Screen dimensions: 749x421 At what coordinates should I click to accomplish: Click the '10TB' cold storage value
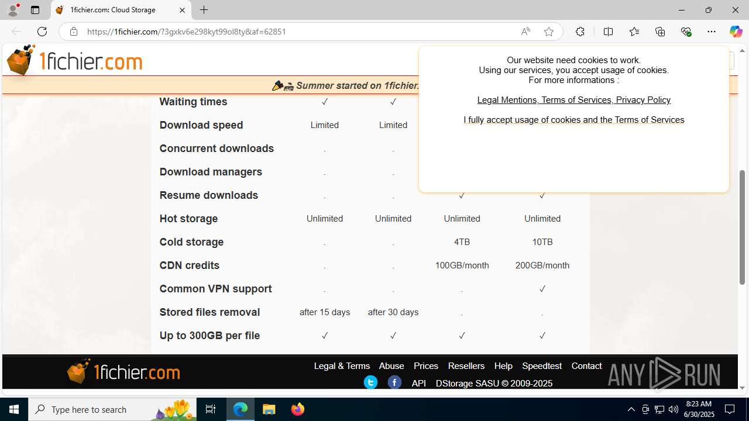tap(542, 241)
